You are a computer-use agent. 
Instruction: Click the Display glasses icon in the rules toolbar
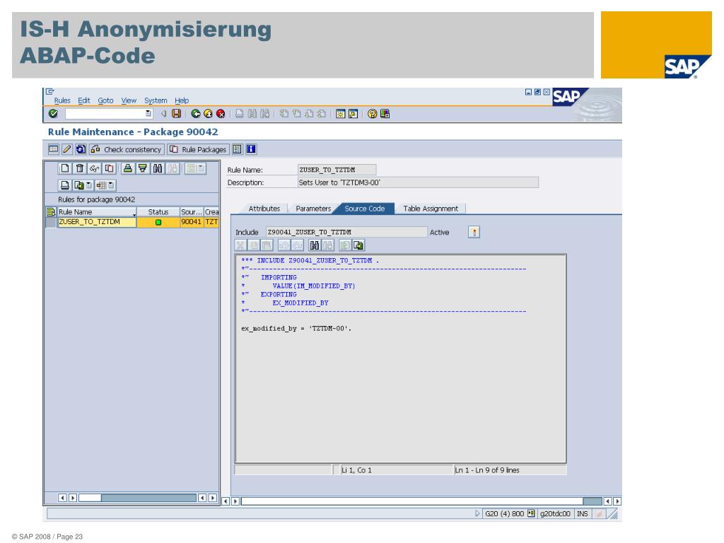pyautogui.click(x=94, y=168)
